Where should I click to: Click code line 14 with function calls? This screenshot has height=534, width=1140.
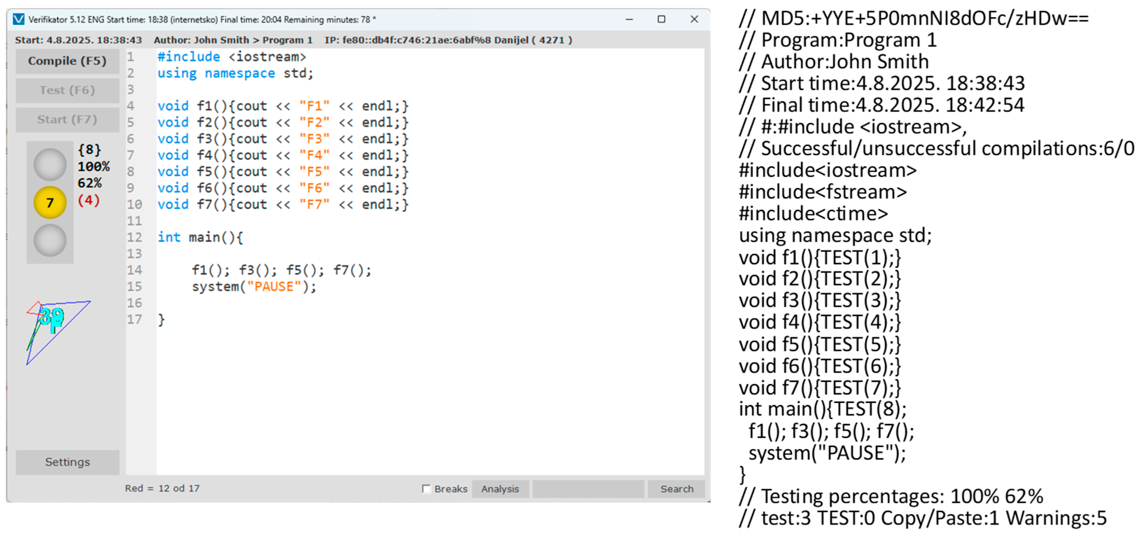(282, 270)
